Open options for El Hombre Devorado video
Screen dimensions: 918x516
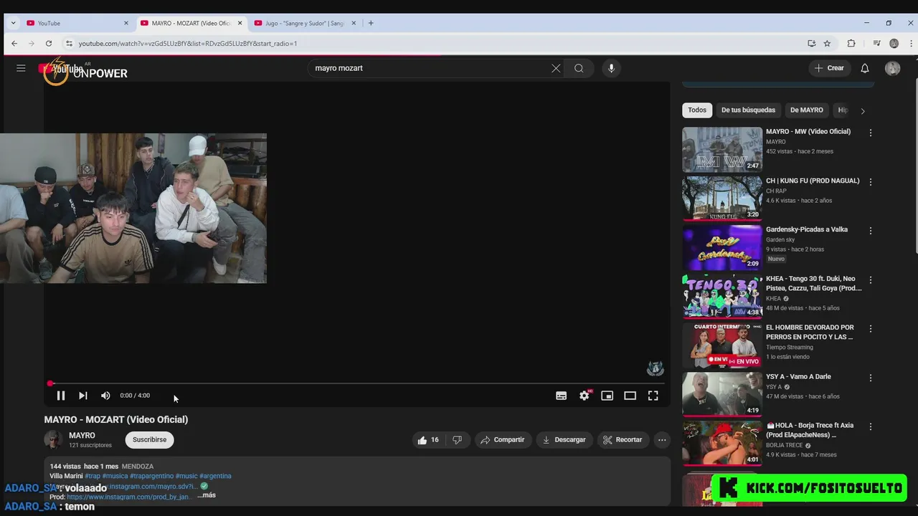(871, 329)
